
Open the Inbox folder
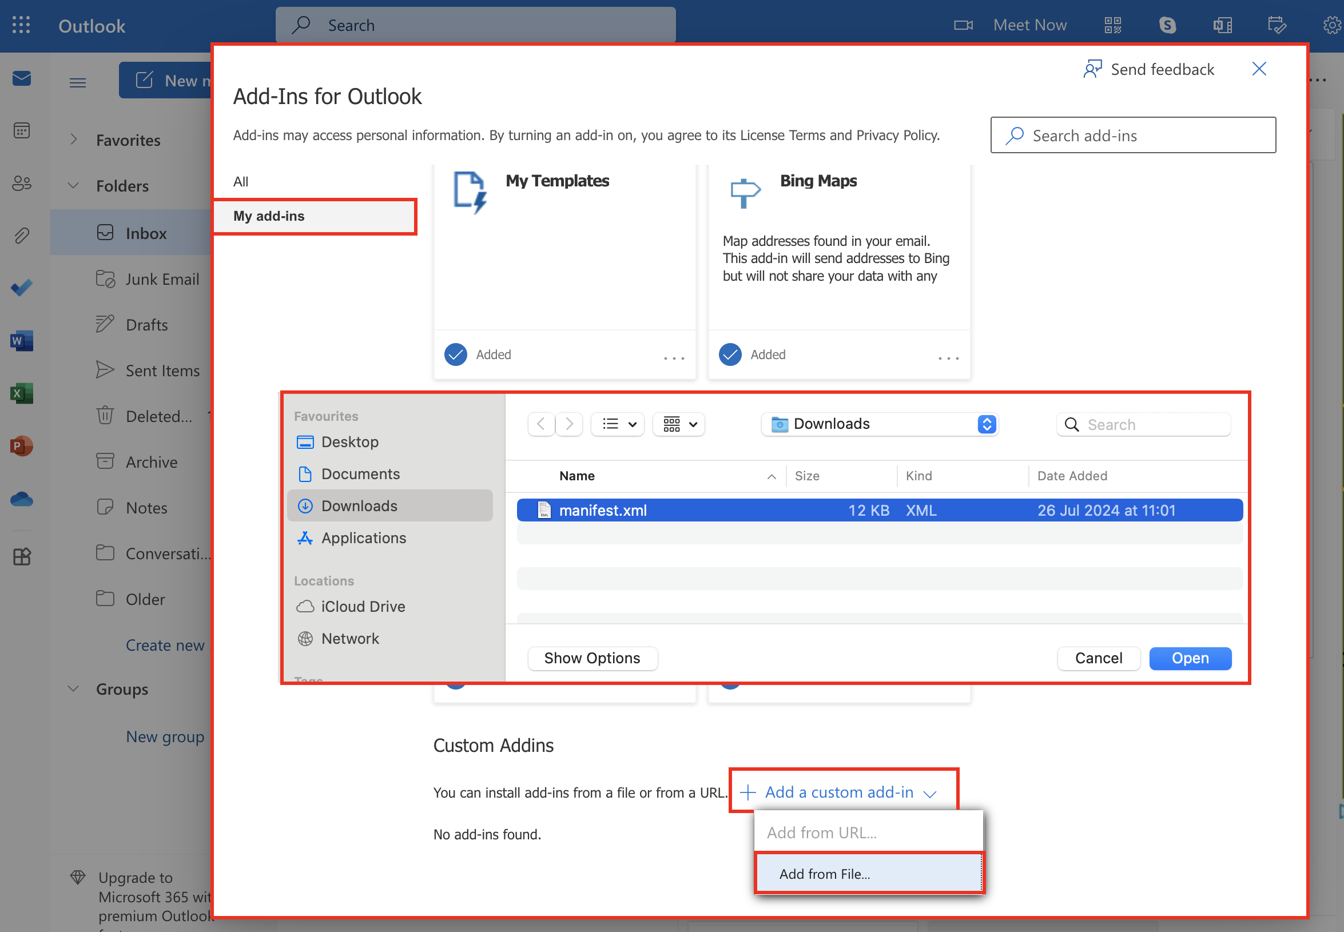click(132, 233)
